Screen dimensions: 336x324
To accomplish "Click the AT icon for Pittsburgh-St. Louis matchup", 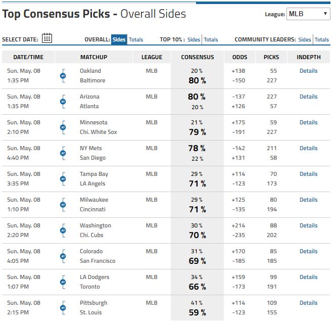I will [63, 308].
